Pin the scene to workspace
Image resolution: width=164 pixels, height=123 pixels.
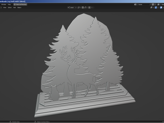point(150,4)
